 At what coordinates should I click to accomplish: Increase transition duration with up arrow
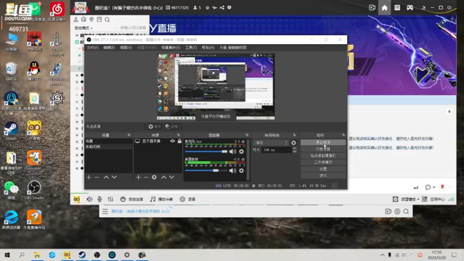(295, 148)
